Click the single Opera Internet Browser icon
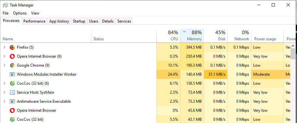This screenshot has width=297, height=123. (x=12, y=110)
